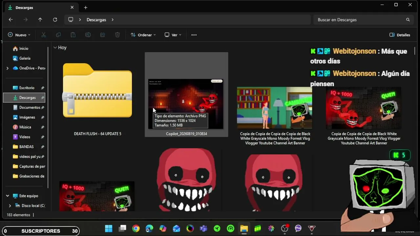Open Task View on the taskbar
Screen dimensions: 420x236
pos(122,228)
